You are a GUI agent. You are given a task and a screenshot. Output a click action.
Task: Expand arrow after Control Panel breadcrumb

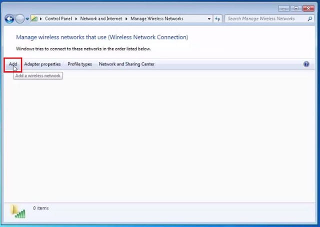[x=76, y=19]
